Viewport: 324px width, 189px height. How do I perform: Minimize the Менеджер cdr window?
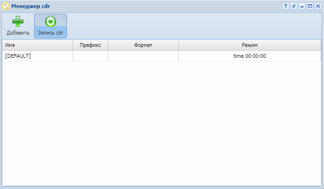[x=302, y=6]
